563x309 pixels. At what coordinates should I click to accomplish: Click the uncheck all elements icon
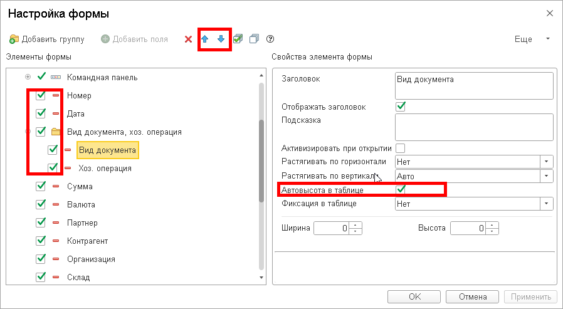coord(254,39)
